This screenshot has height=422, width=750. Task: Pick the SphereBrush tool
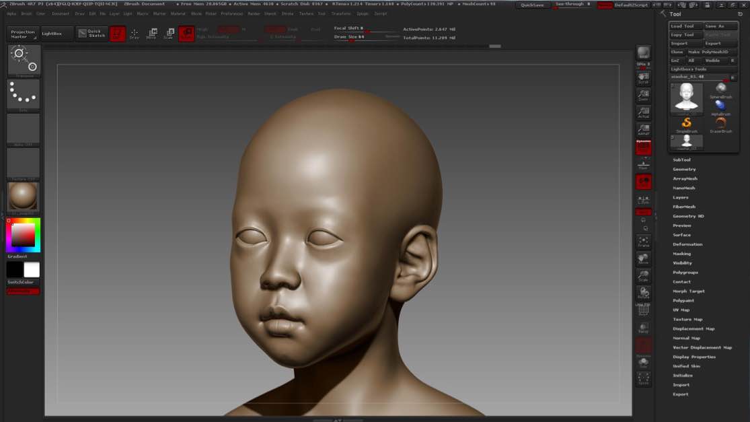pyautogui.click(x=720, y=88)
